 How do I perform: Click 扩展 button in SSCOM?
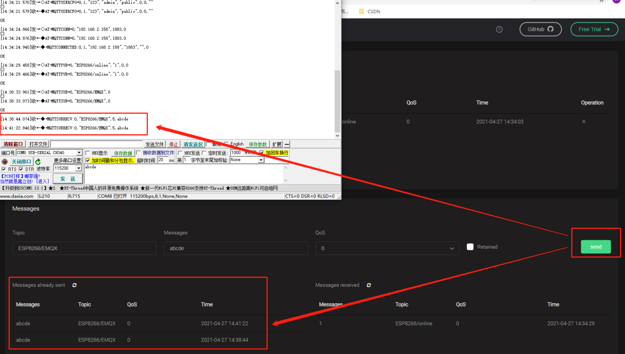[277, 144]
